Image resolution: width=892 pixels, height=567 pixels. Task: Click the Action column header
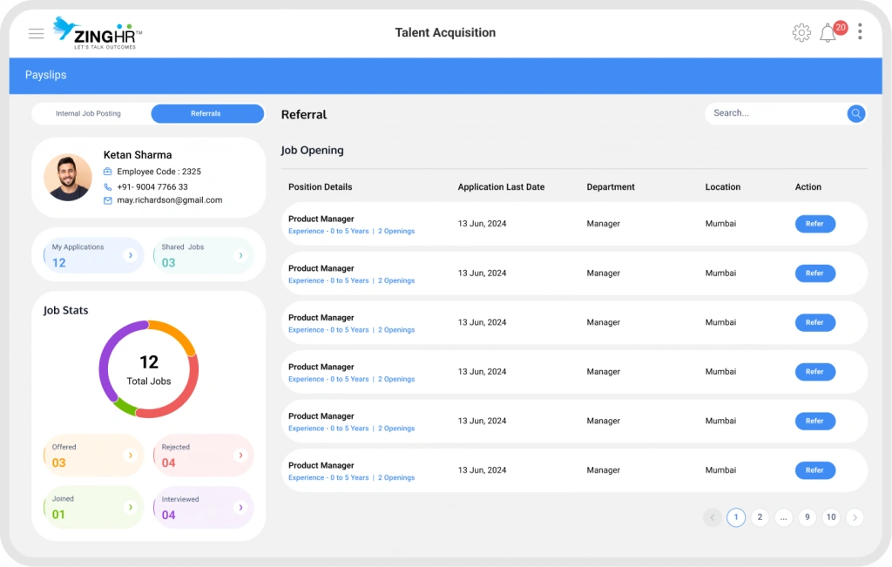coord(808,186)
